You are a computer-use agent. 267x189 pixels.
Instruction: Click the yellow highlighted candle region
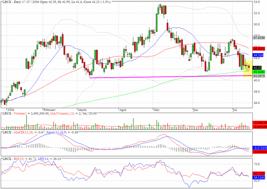(x=248, y=69)
